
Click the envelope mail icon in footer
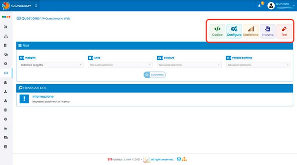click(x=179, y=159)
